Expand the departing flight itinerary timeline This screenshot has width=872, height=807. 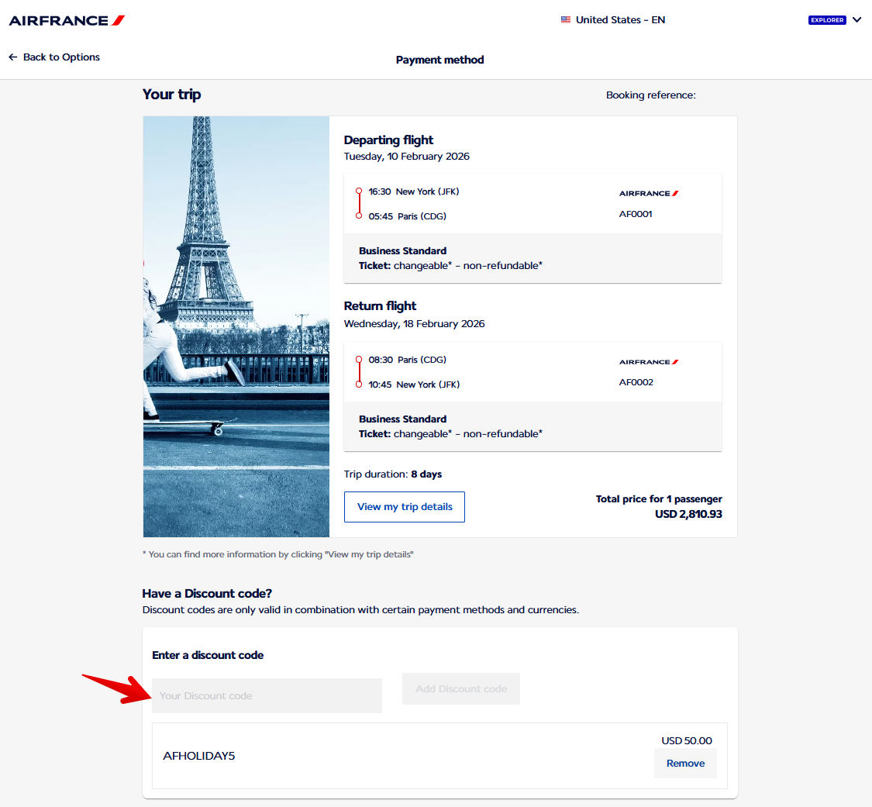[358, 203]
